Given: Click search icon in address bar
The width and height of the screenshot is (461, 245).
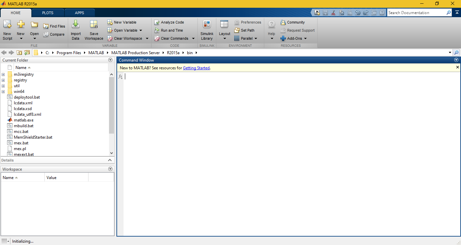Looking at the screenshot, I should pyautogui.click(x=457, y=53).
